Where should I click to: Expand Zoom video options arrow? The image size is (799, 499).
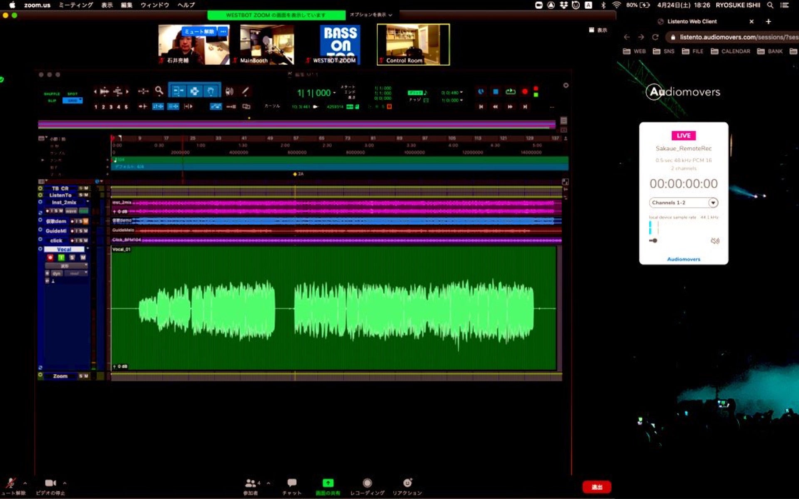65,483
